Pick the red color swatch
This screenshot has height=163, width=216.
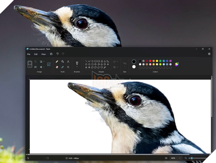coord(150,61)
